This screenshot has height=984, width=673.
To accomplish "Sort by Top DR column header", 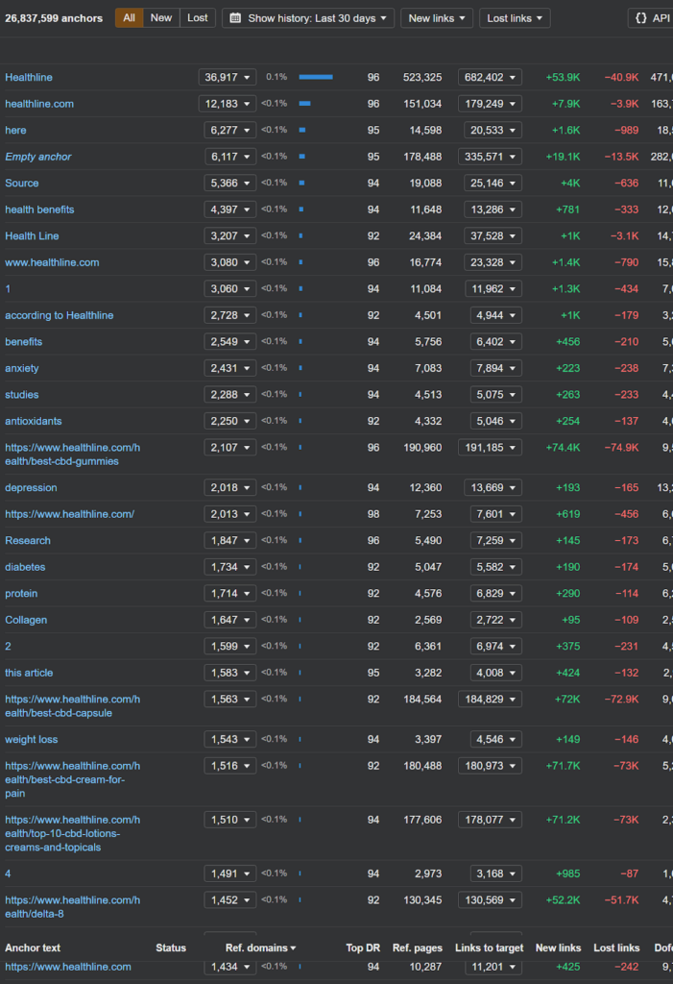I will point(363,947).
